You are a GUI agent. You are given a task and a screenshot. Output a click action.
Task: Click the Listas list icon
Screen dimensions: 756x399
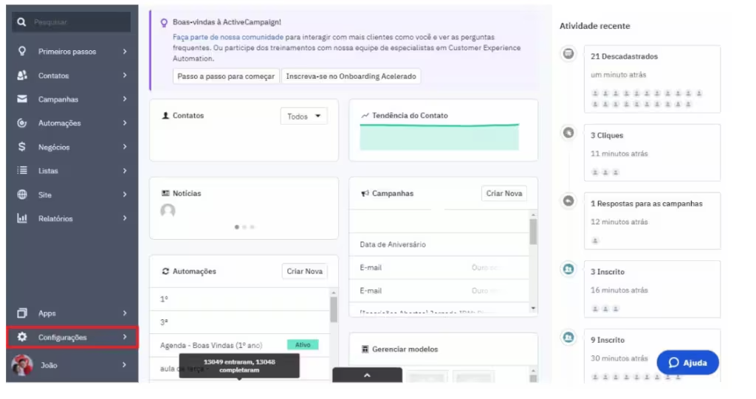(x=21, y=170)
